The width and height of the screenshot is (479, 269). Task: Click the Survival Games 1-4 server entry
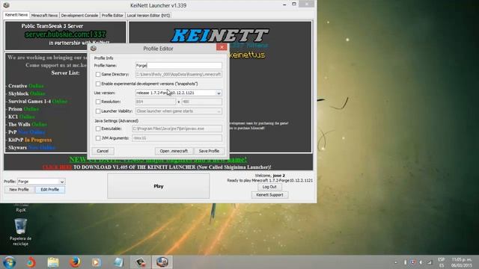(37, 102)
